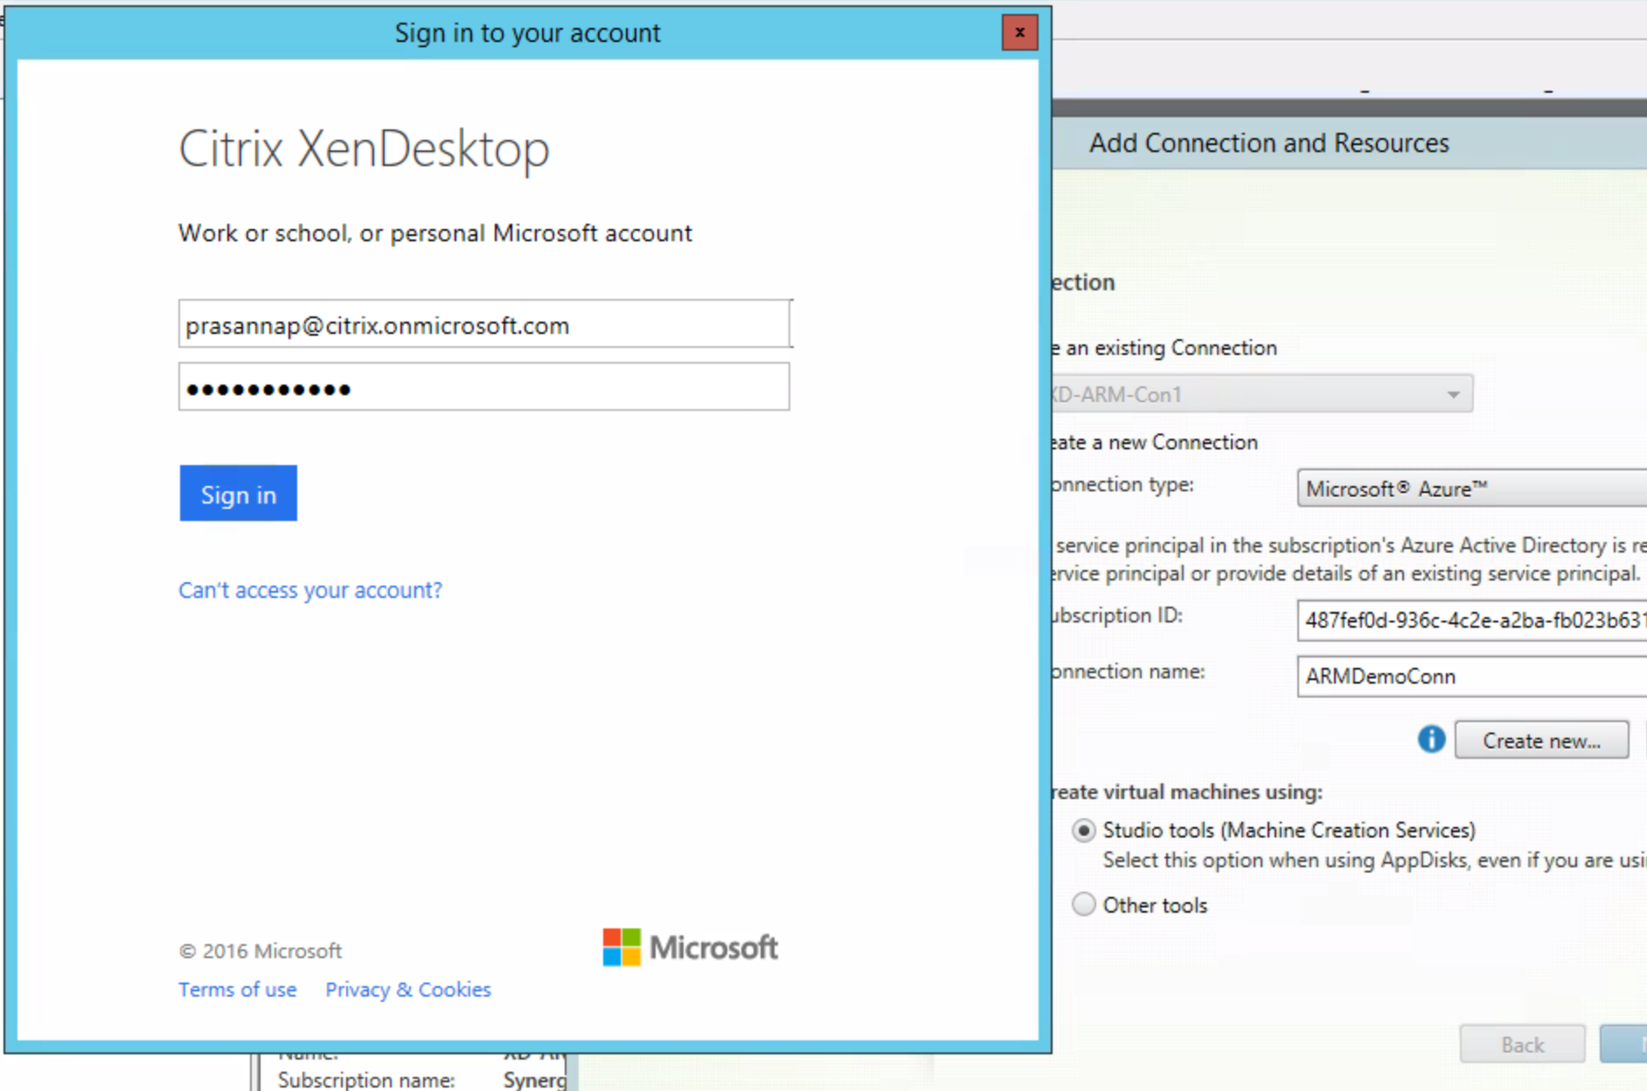Click the Add Connection and Resources window title

tap(1268, 143)
